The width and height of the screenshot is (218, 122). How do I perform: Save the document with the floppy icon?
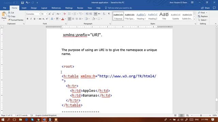tap(22, 3)
